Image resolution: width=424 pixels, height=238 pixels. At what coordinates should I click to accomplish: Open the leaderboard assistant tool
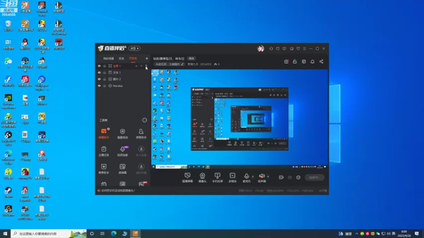pyautogui.click(x=104, y=169)
